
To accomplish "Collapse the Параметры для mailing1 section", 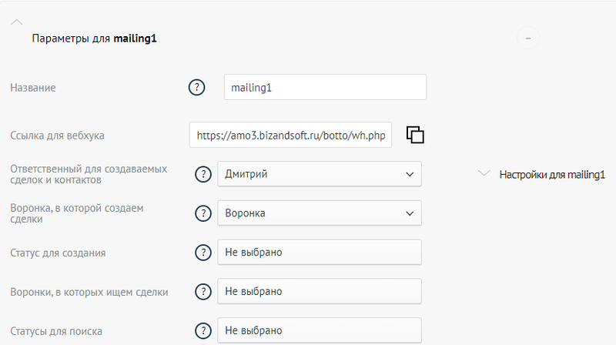I will (x=18, y=23).
